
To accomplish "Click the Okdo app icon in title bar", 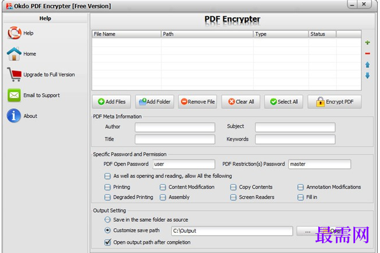I will pyautogui.click(x=9, y=6).
